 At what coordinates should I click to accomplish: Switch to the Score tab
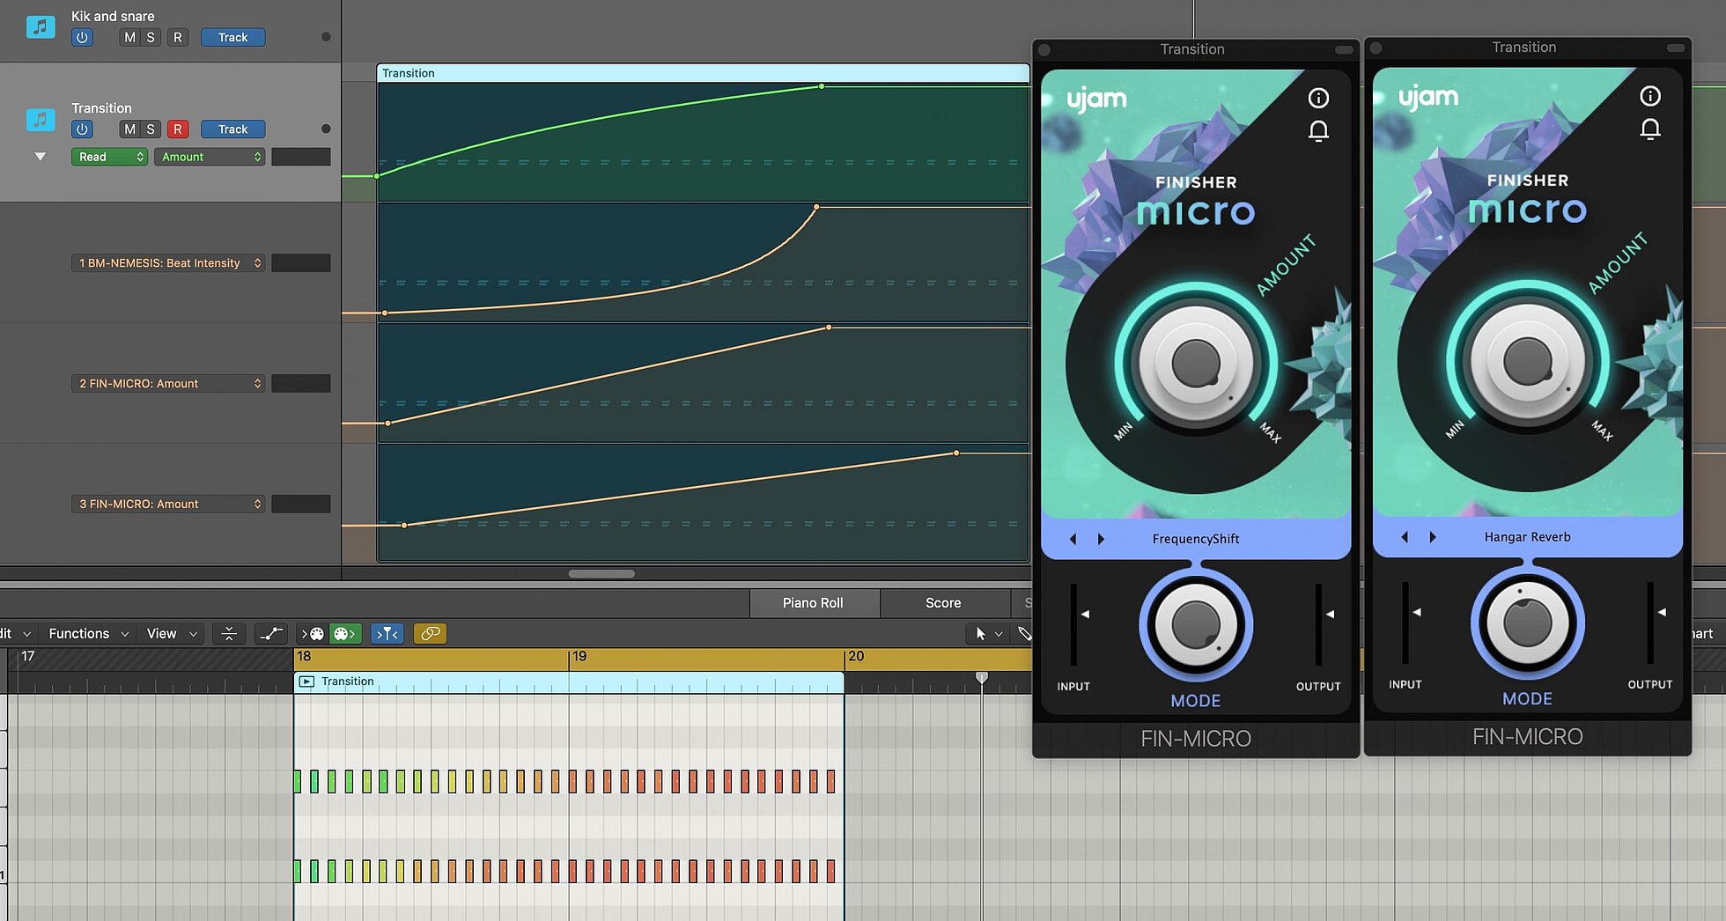click(943, 602)
